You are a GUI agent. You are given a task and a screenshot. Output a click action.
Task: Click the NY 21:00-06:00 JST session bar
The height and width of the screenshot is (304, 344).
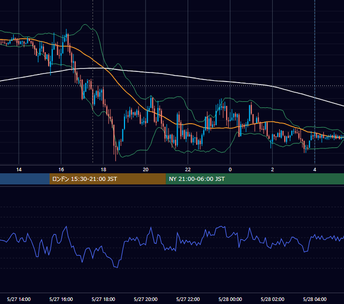254,179
